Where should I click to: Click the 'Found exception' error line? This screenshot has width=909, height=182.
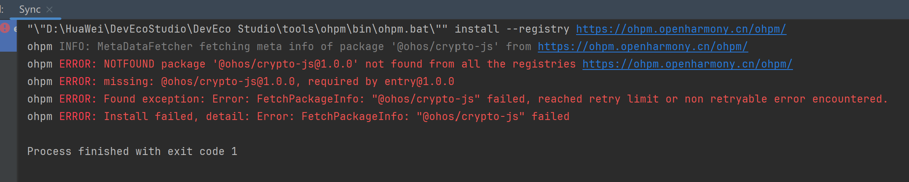pos(457,99)
